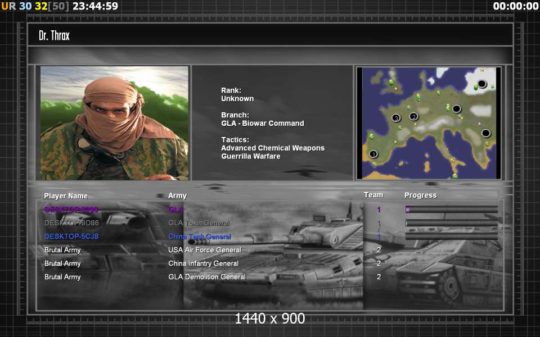Screen dimensions: 540x337
Task: Click "GLA Demolition General" army entry
Action: [207, 277]
